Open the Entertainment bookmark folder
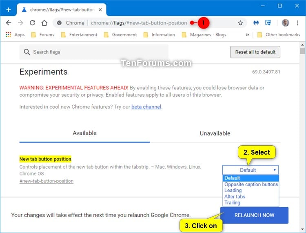Viewport: 306px width, 233px height. coord(79,35)
